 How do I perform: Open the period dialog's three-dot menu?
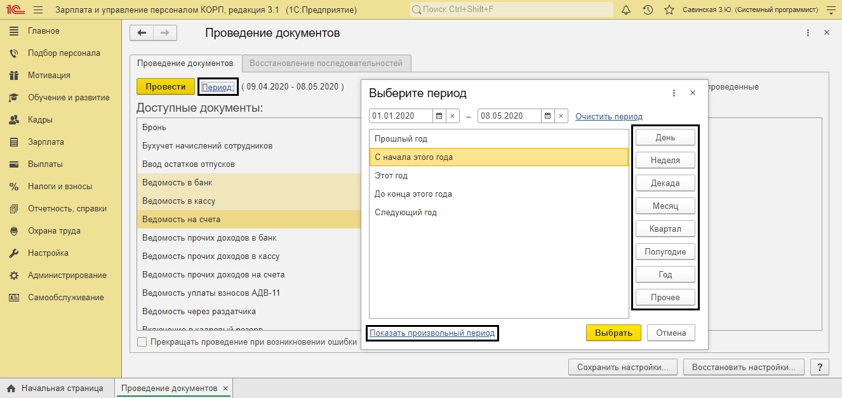point(674,93)
